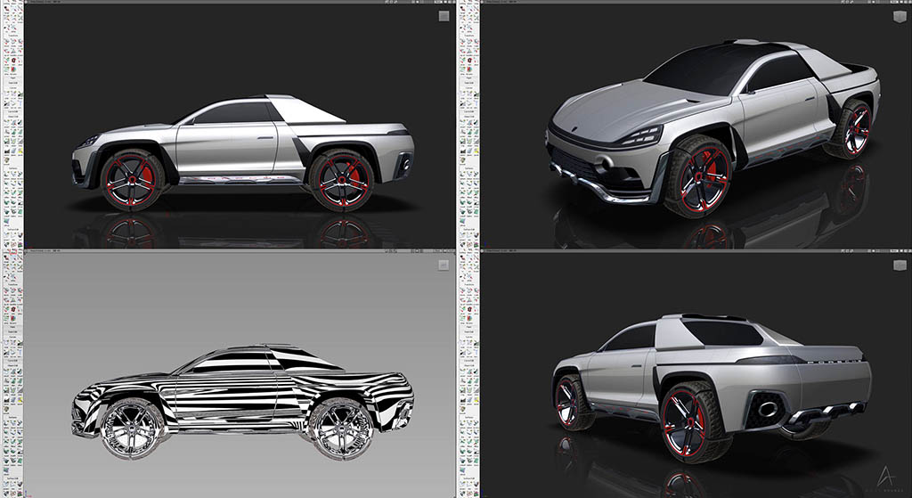912x498 pixels.
Task: Collapse the Curves palette section beside the side-view render
Action: tap(13, 87)
